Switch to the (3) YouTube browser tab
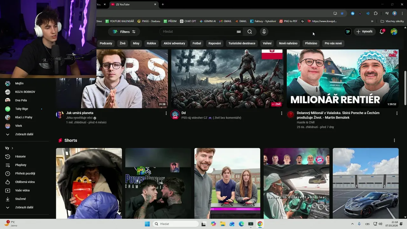The width and height of the screenshot is (407, 229). (134, 4)
